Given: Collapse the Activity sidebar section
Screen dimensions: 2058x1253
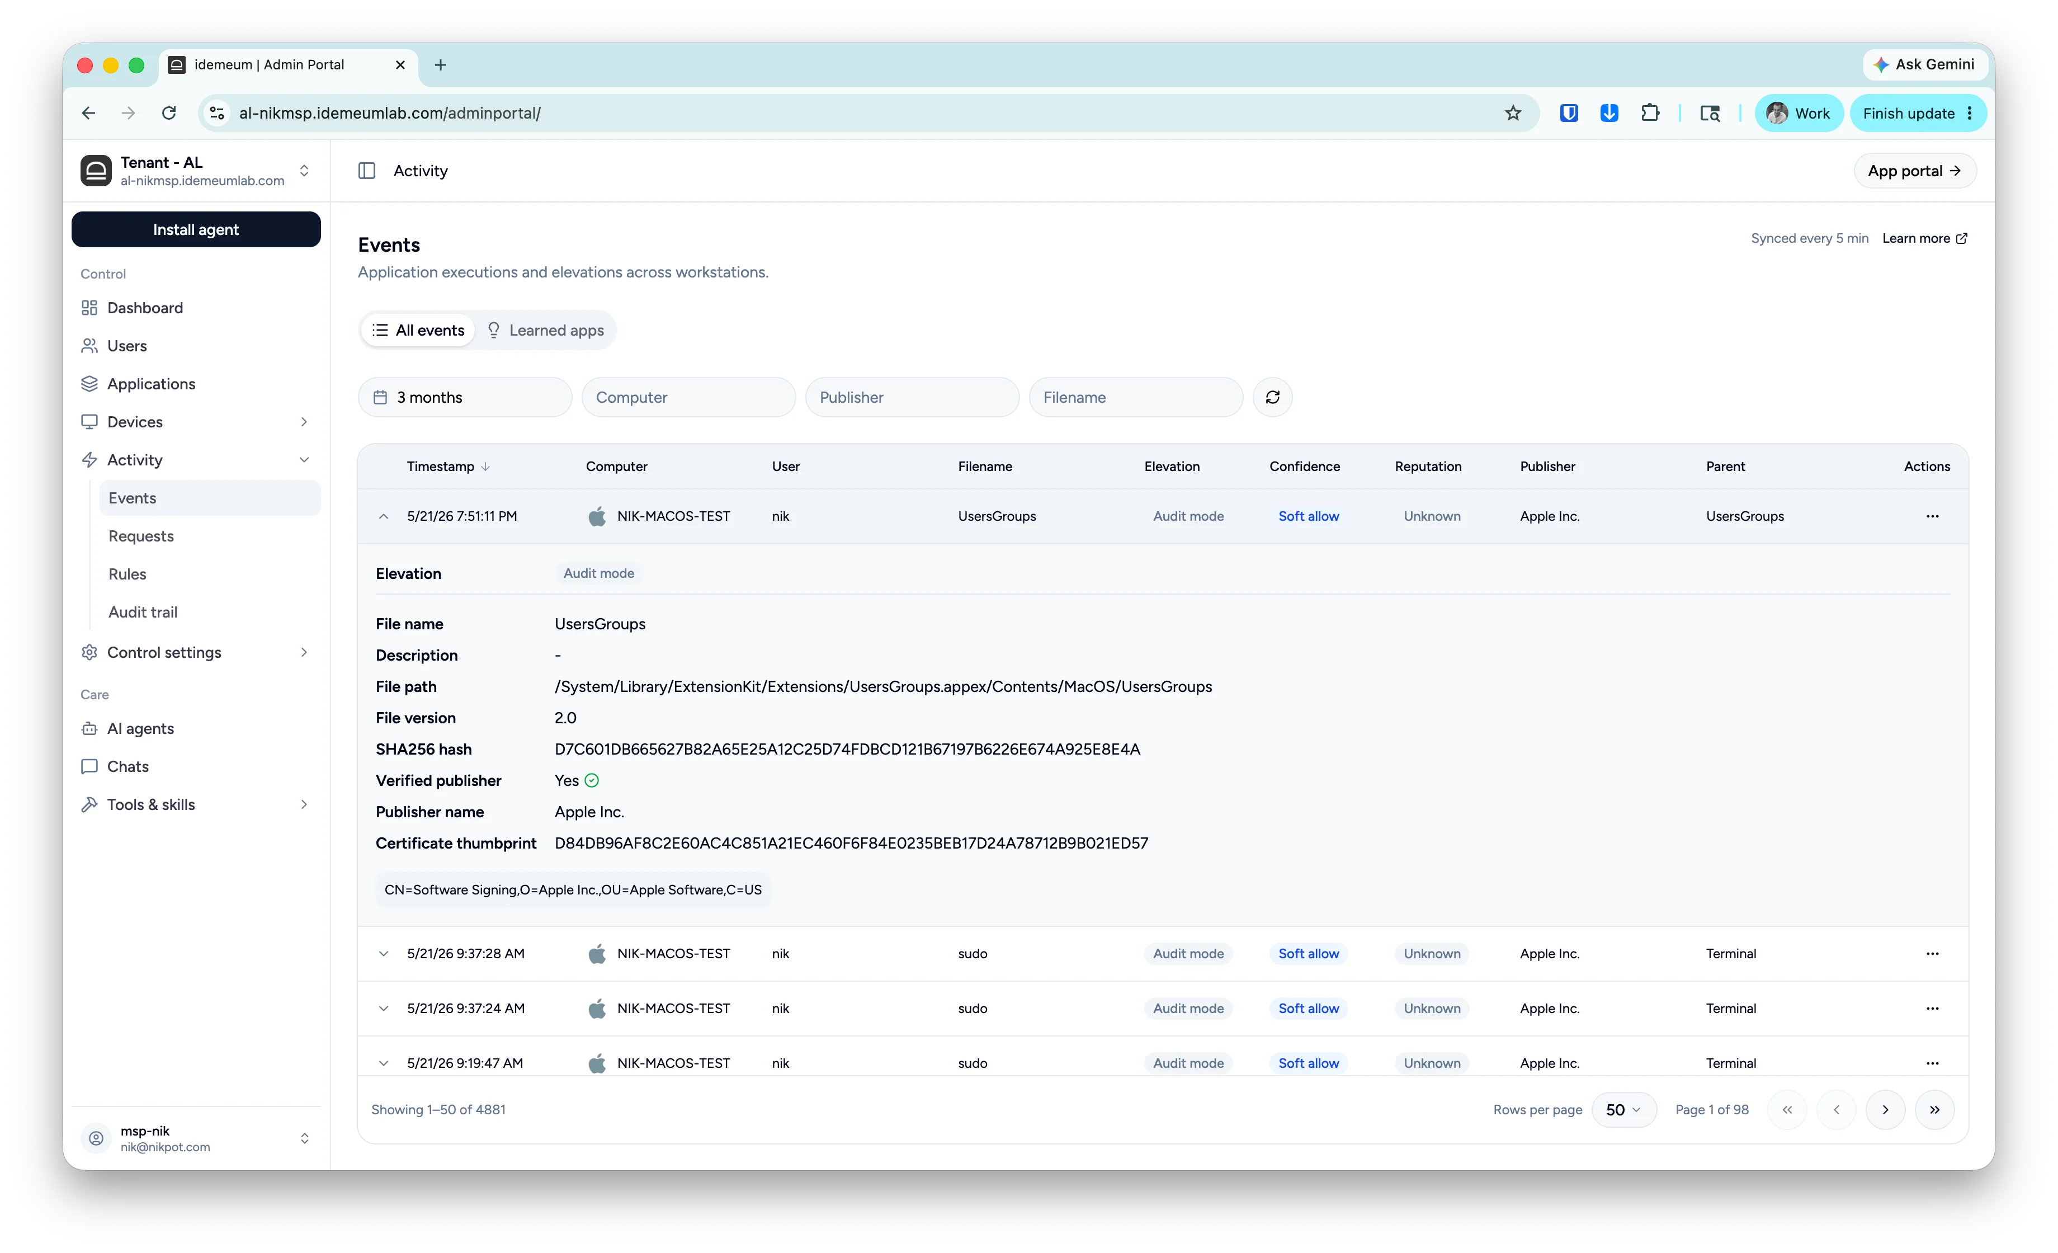Looking at the screenshot, I should pyautogui.click(x=196, y=459).
